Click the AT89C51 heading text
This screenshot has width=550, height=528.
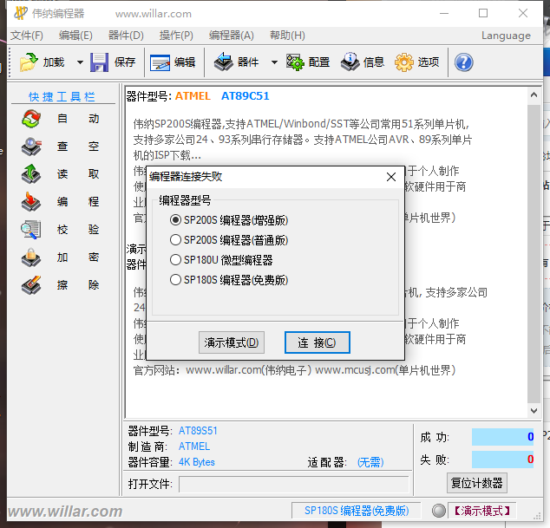click(x=246, y=96)
